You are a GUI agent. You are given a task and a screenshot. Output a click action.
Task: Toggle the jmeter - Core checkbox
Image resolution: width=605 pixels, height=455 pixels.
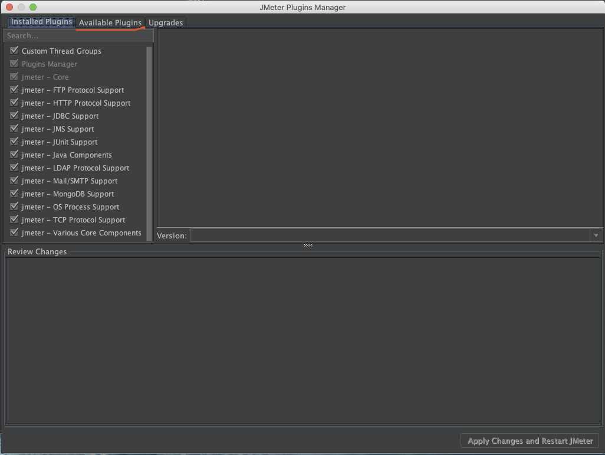(x=14, y=77)
